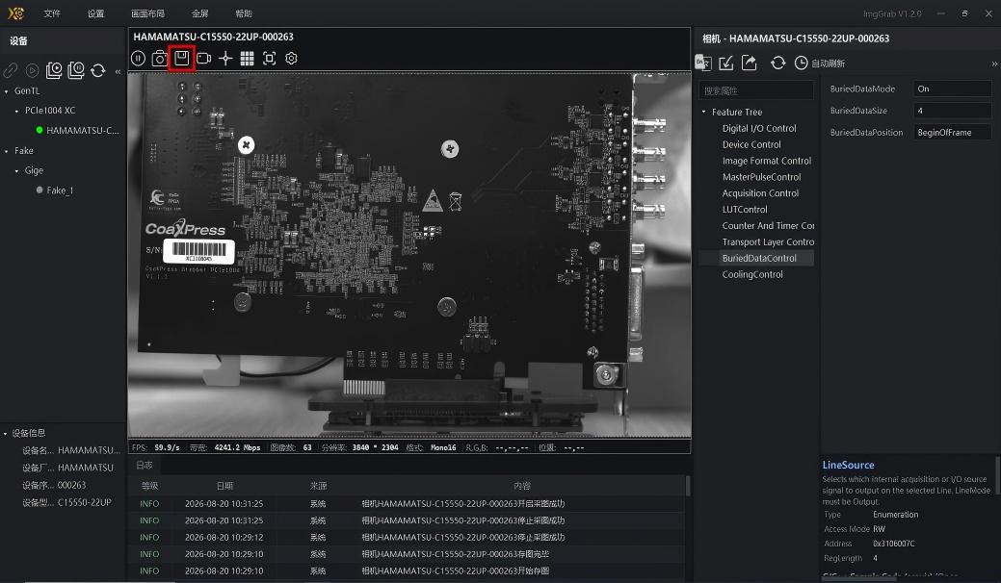This screenshot has height=583, width=1001.
Task: Open BuriedDataPosition dropdown BeginOfFrame
Action: coord(952,132)
